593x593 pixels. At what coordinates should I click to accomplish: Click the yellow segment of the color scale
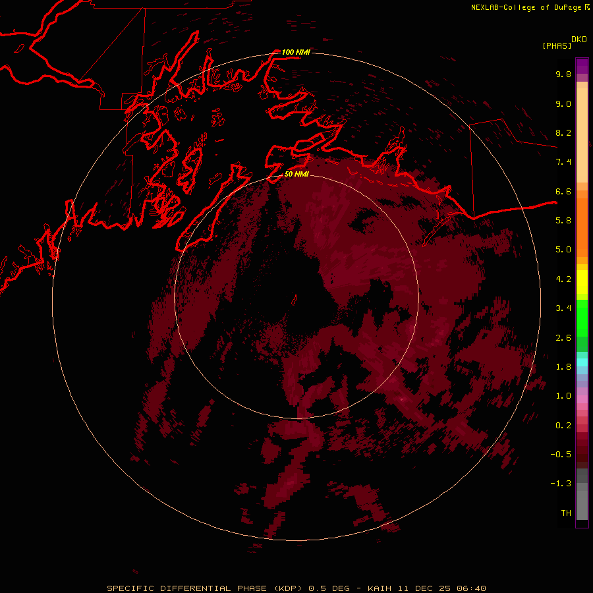point(582,282)
